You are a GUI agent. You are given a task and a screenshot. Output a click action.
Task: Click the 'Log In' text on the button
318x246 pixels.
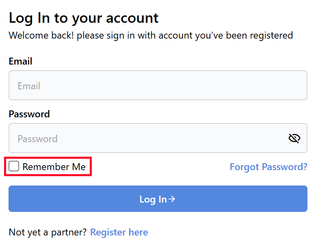click(x=153, y=199)
